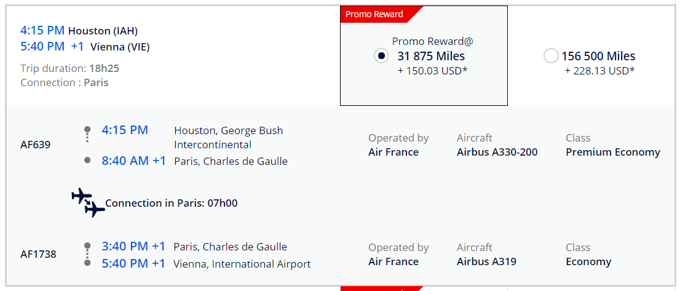
Task: Select the 156 500 Miles radio option
Action: coord(551,56)
